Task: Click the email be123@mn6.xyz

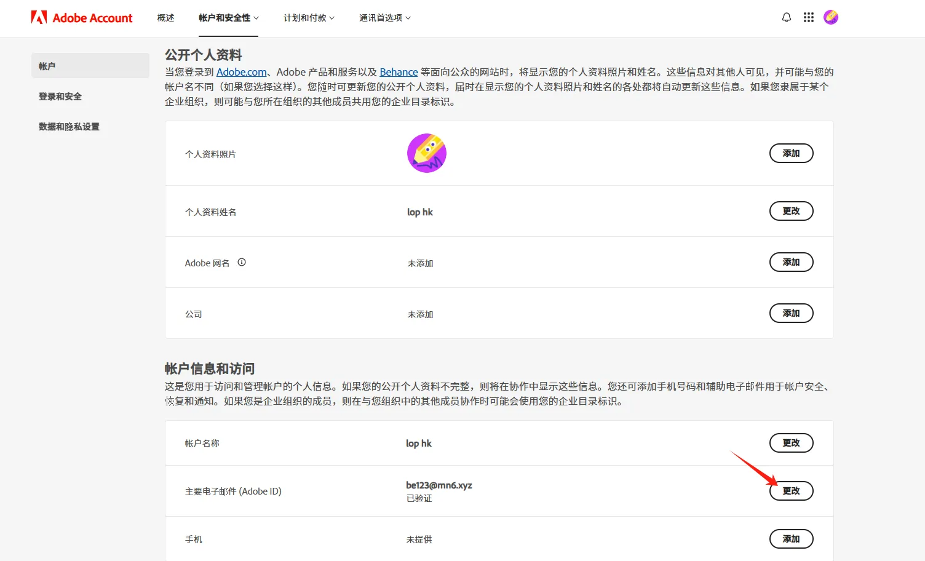Action: 439,485
